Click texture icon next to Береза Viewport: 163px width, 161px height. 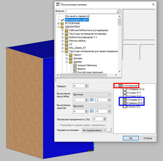[75, 69]
